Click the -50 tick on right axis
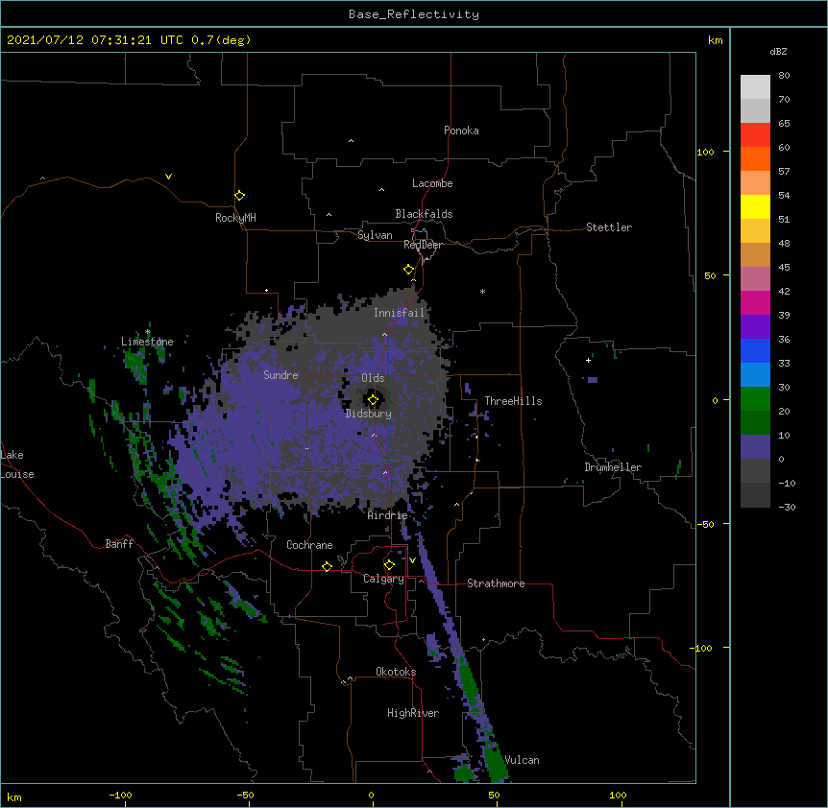The height and width of the screenshot is (808, 828). tap(704, 524)
